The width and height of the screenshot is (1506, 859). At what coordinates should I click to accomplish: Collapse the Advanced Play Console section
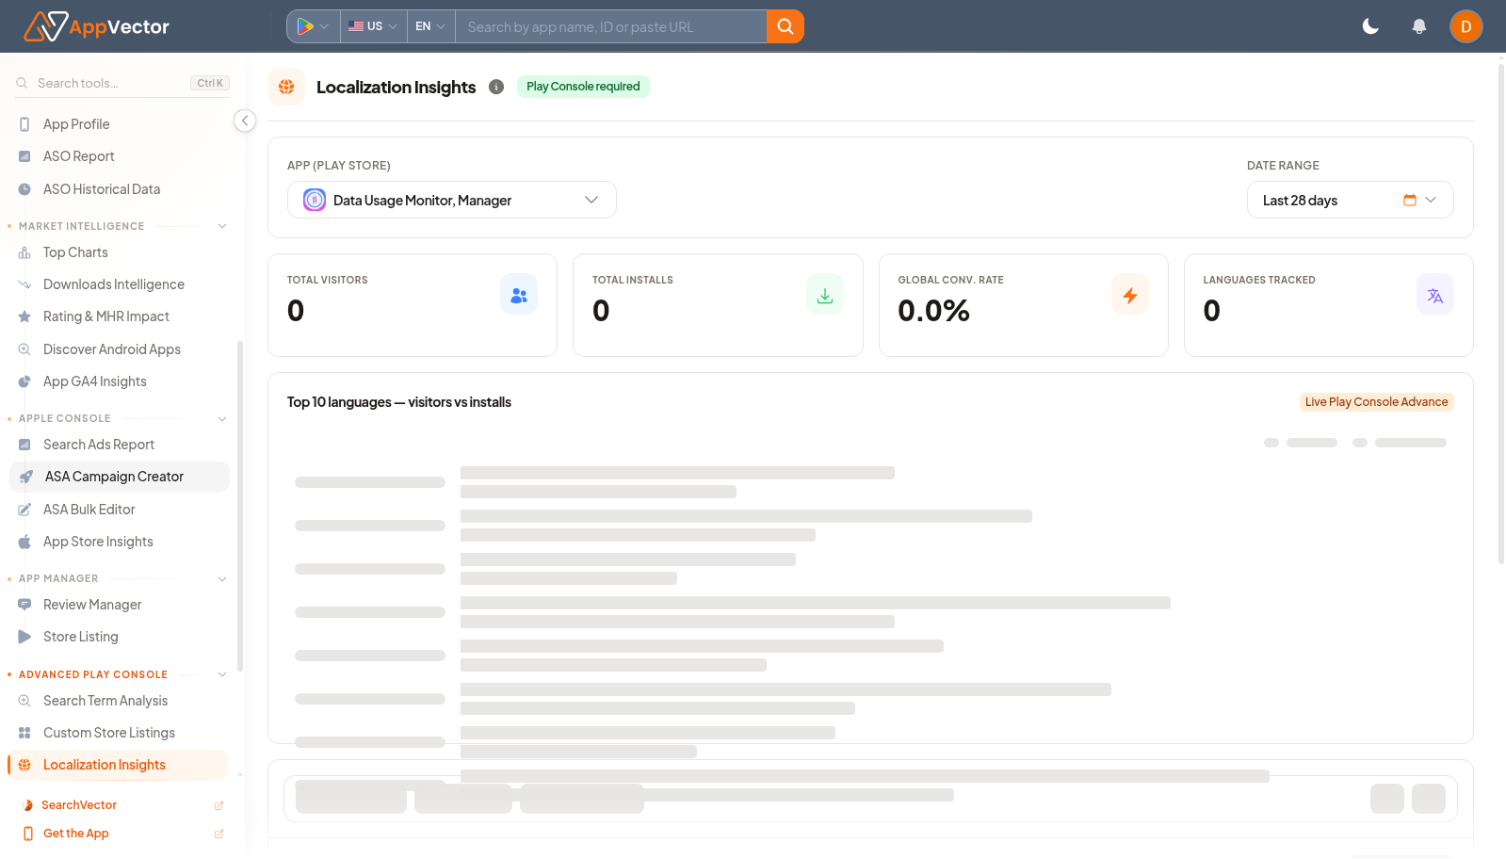point(222,674)
